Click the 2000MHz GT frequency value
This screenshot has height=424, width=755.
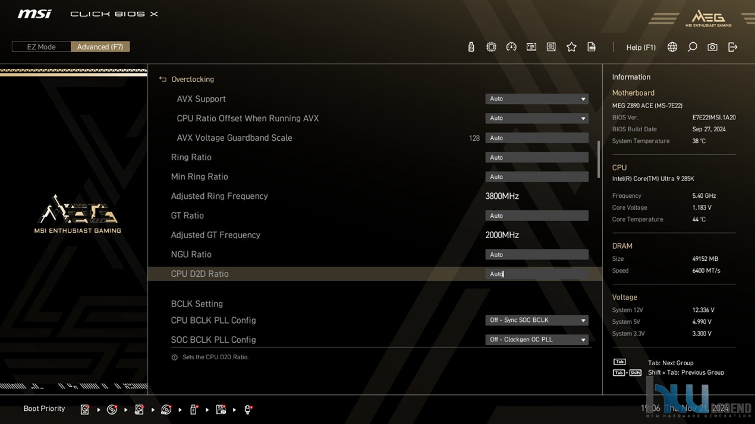502,235
